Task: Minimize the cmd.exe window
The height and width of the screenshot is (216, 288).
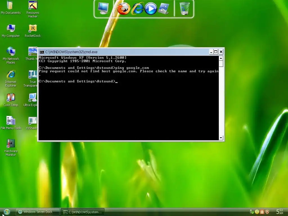Action: coord(211,52)
